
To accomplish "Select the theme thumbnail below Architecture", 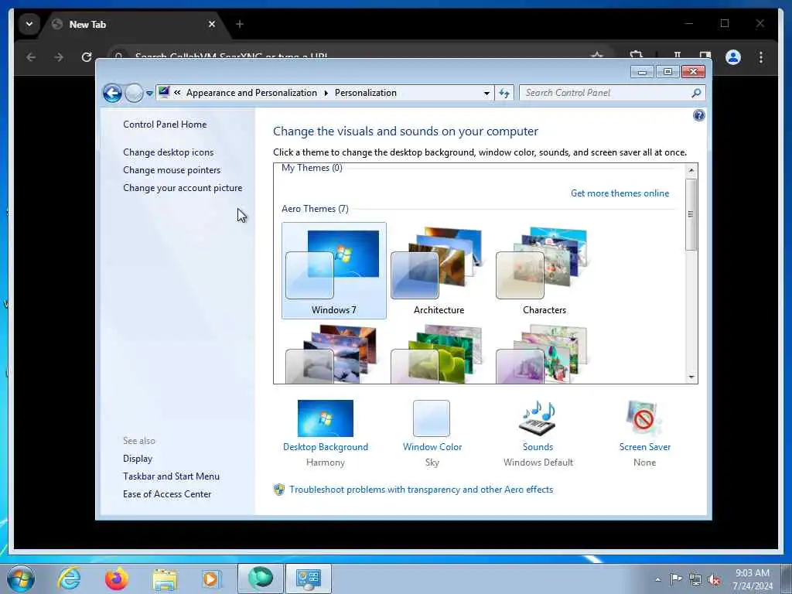I will [439, 353].
